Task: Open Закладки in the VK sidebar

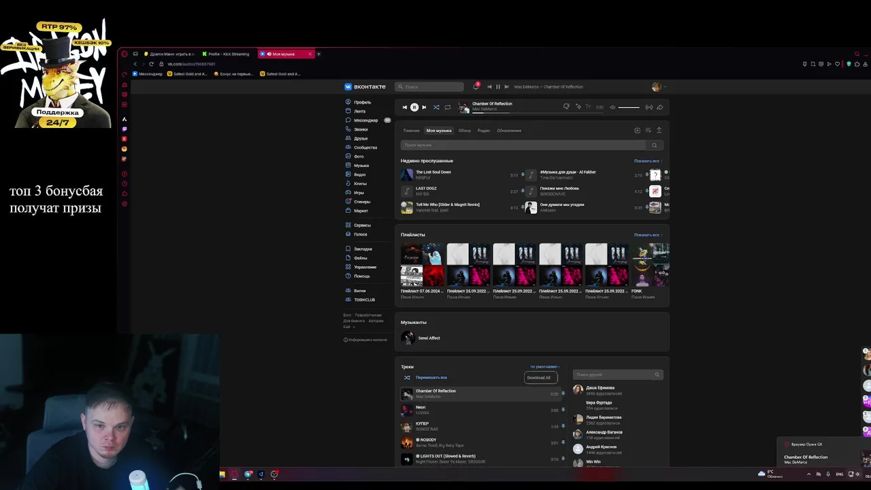Action: pos(359,249)
